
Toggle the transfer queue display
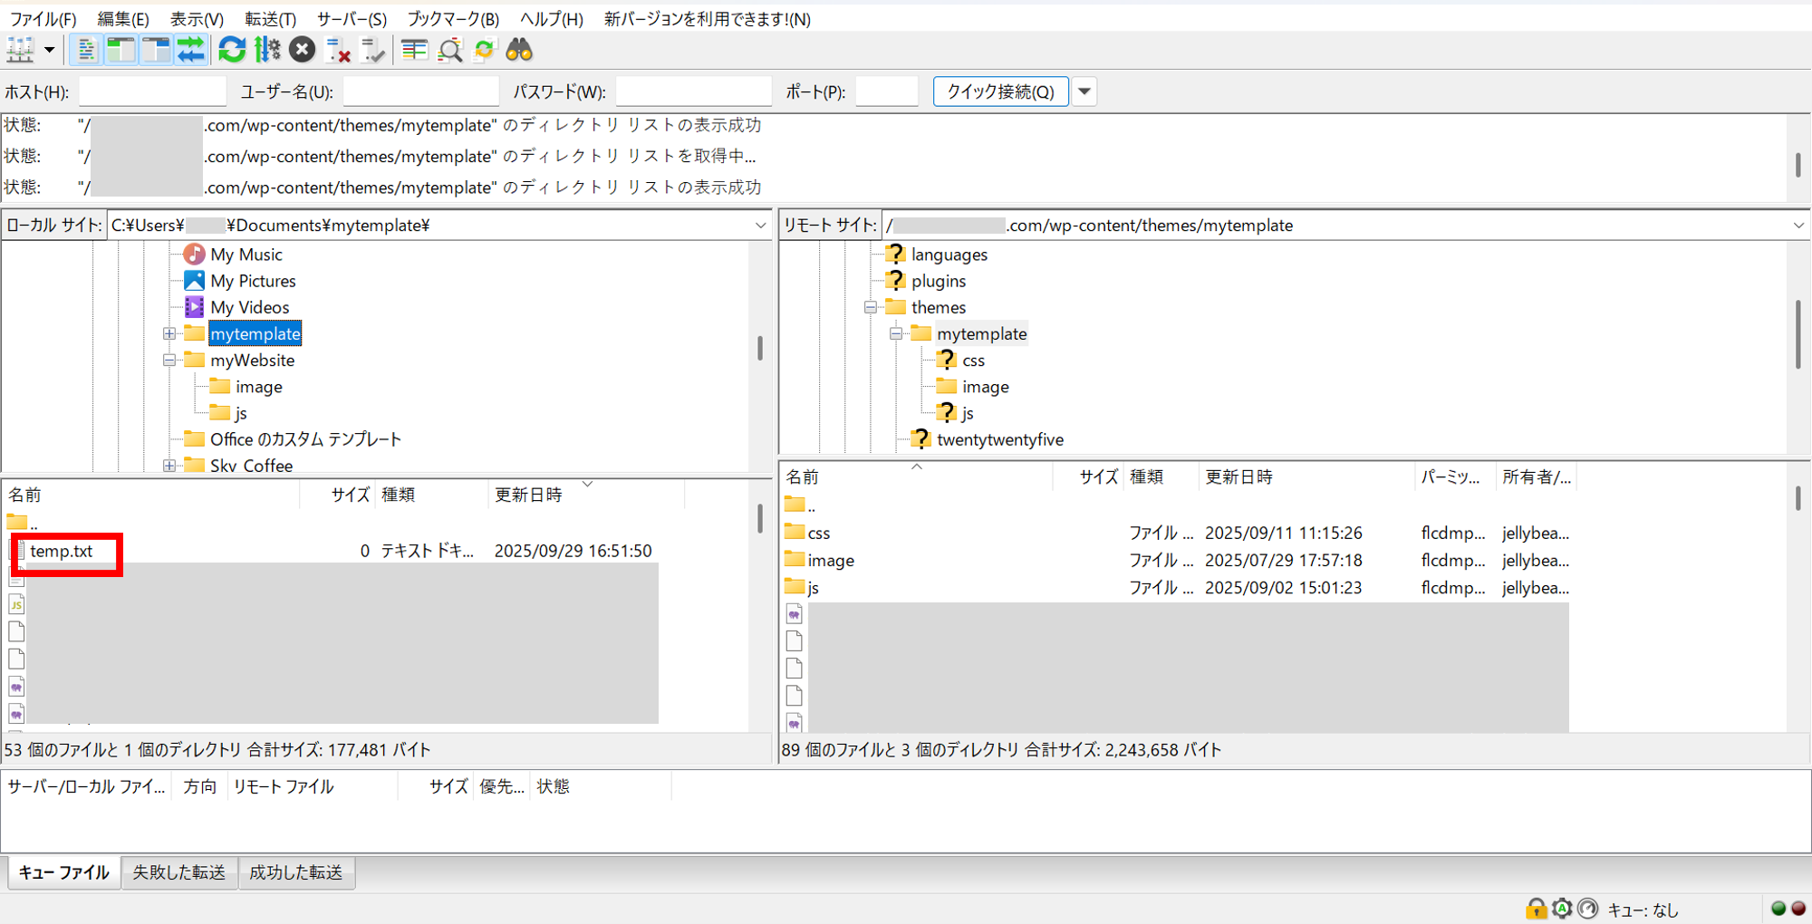tap(191, 51)
